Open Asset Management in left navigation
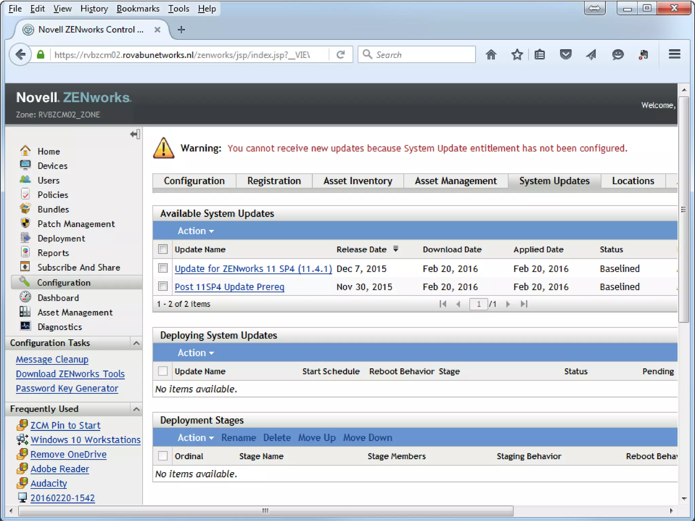695x521 pixels. tap(75, 312)
